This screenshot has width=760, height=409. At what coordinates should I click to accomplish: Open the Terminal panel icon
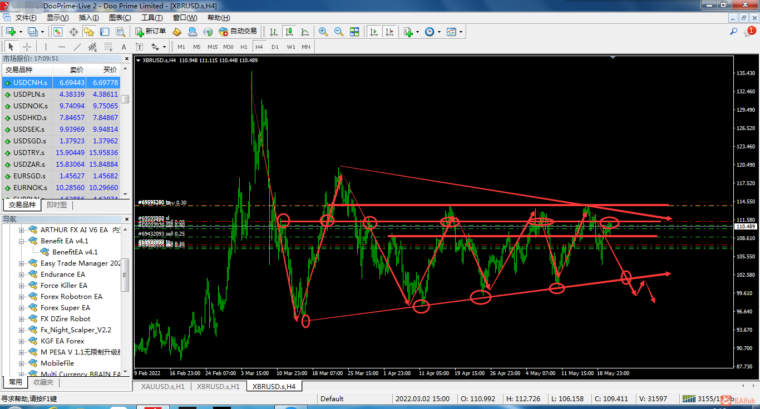pyautogui.click(x=104, y=32)
